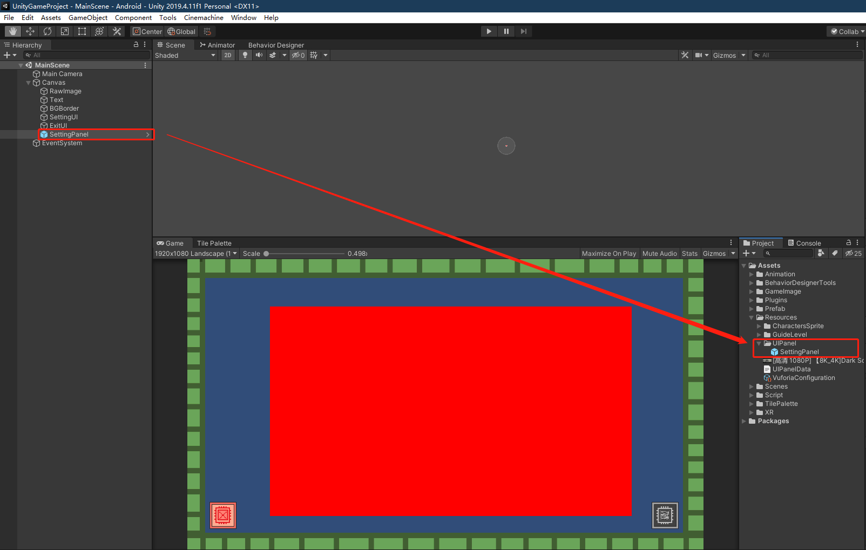Viewport: 866px width, 550px height.
Task: Toggle scene lighting bulb
Action: point(245,55)
